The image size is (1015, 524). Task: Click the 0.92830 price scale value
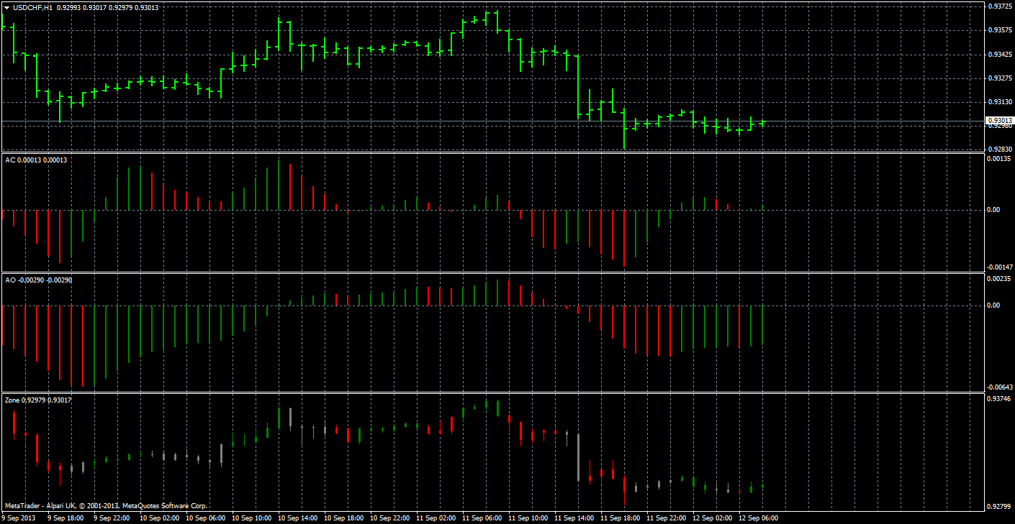click(x=999, y=150)
